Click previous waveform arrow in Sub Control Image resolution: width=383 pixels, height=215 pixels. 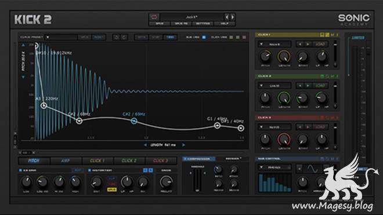(299, 168)
